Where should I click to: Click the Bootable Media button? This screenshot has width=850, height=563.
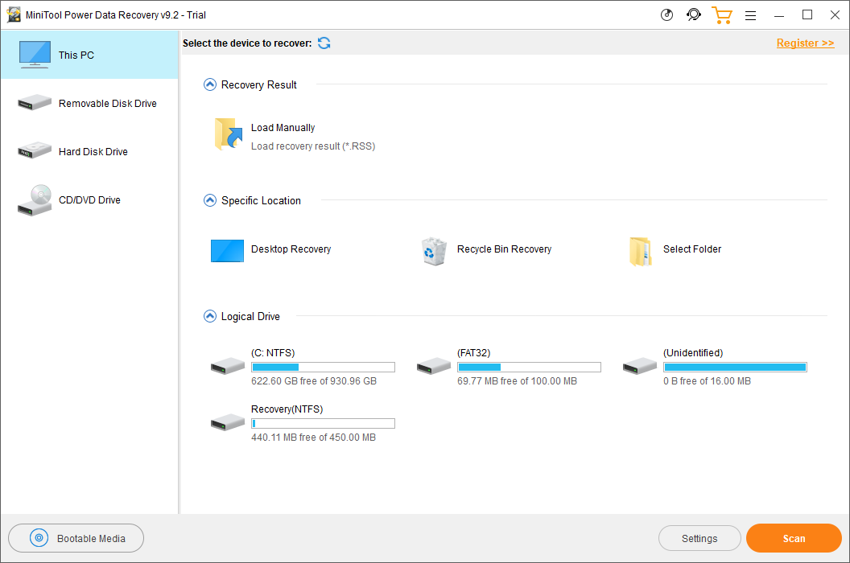pos(76,538)
